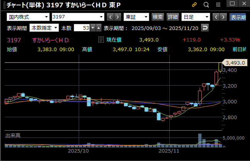Switch to previous chart interval arrow
The height and width of the screenshot is (161, 250).
point(216,17)
